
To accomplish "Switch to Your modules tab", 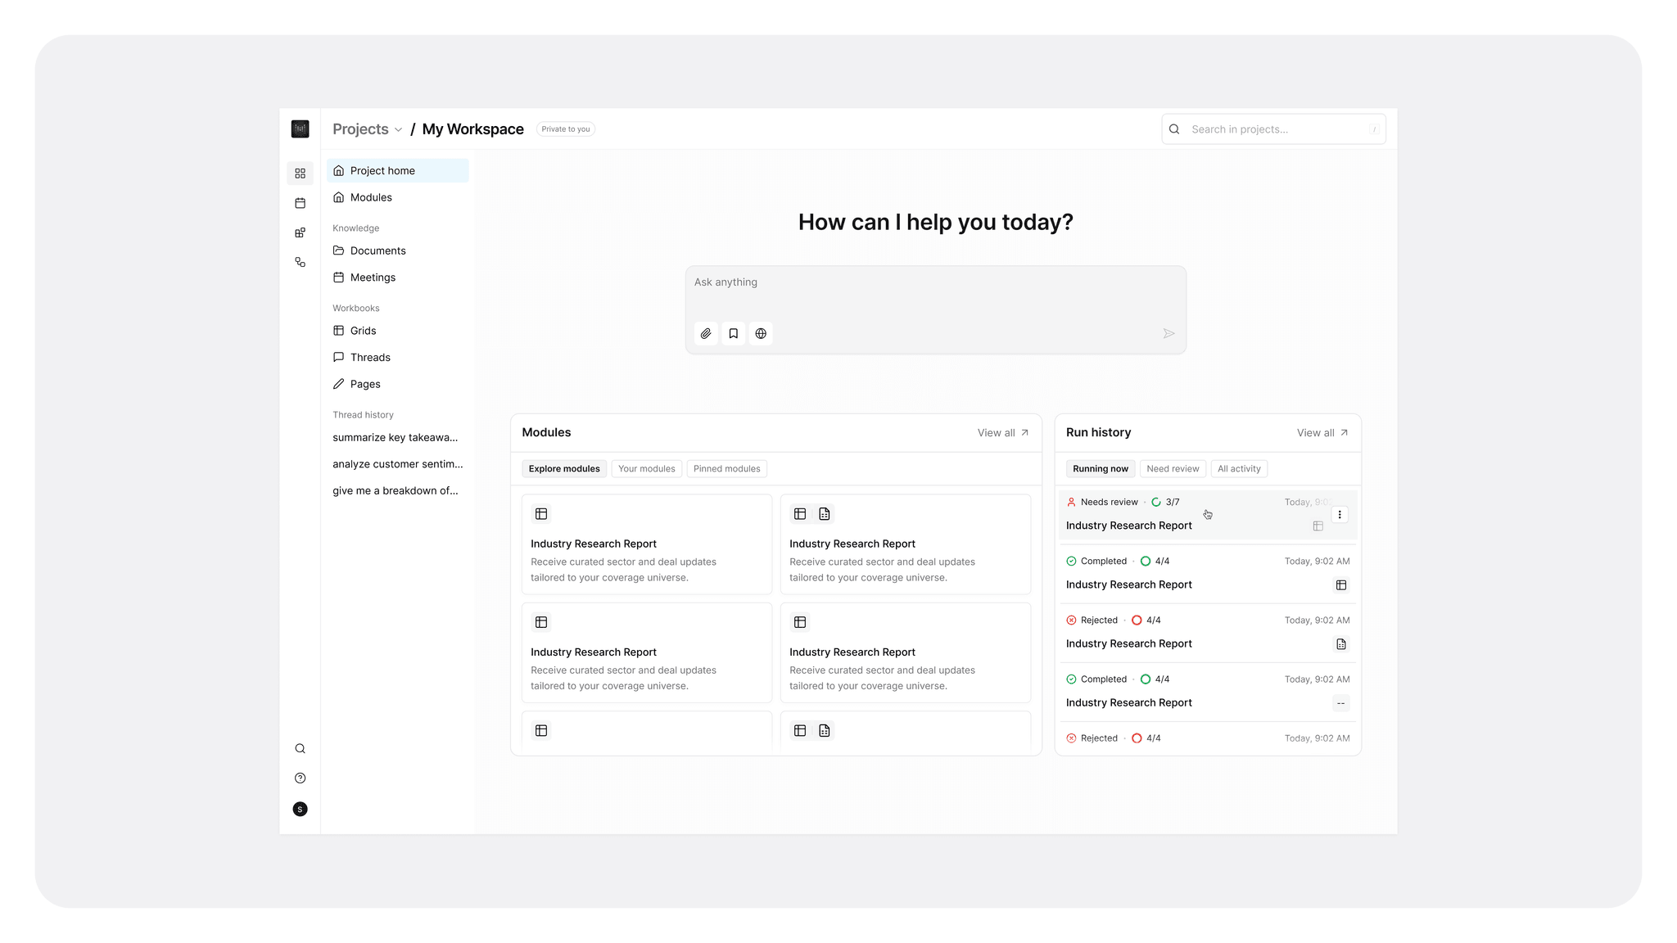I will pos(646,469).
